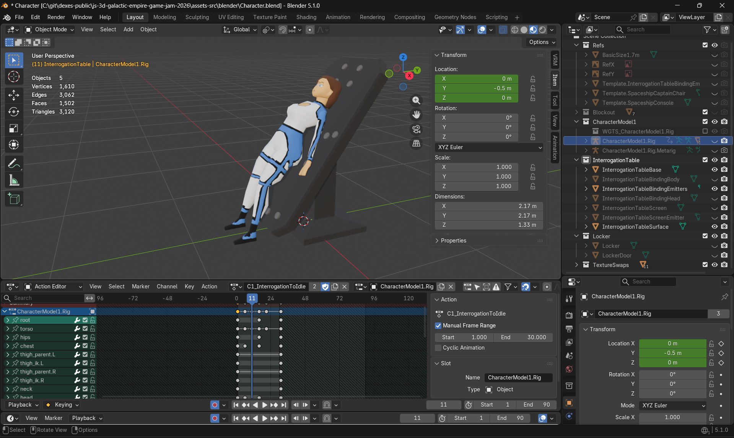Enable the snapping magnet in viewport header
The height and width of the screenshot is (438, 734).
[282, 29]
